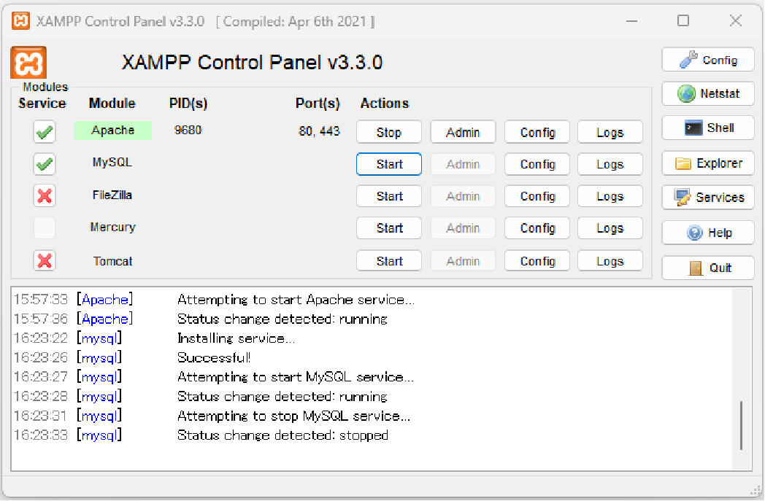Start the Mercury module
765x501 pixels.
389,228
